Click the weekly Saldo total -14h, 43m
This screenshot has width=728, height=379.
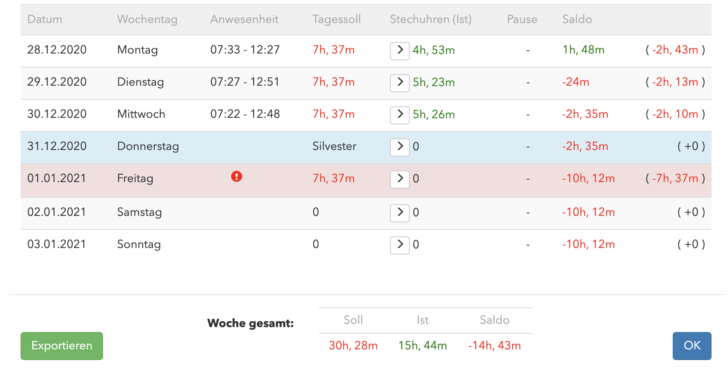coord(494,346)
